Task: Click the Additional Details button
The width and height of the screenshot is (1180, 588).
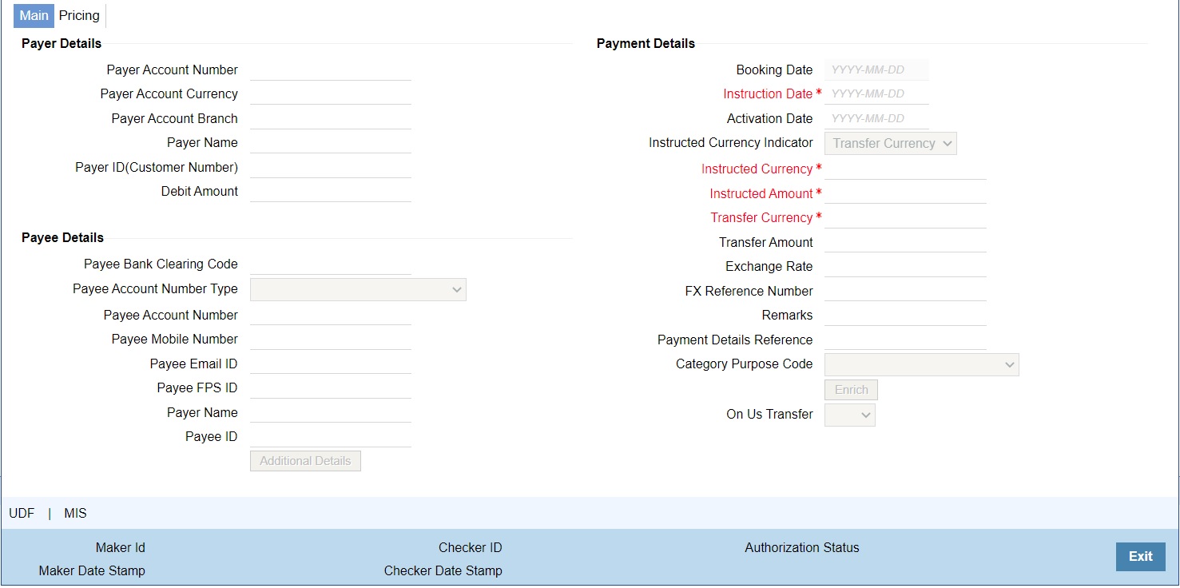Action: click(x=305, y=461)
